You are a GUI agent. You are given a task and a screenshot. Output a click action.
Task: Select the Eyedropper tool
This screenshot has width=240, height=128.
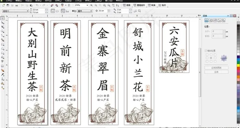[x=2, y=75]
